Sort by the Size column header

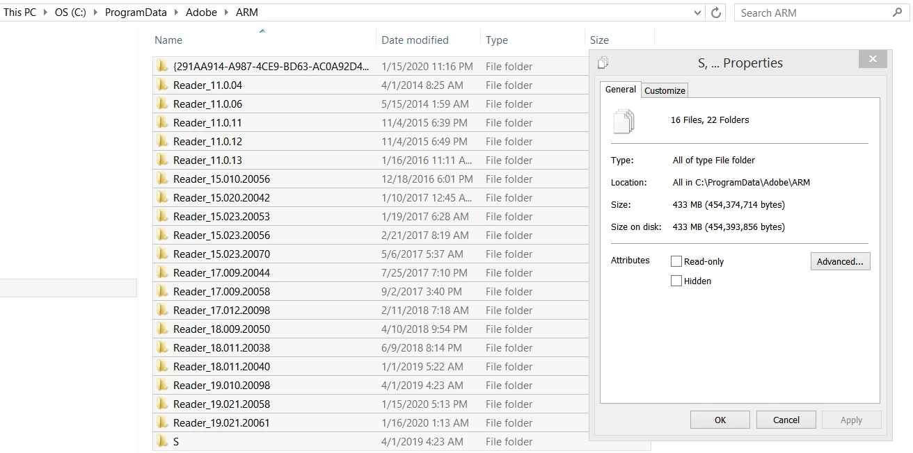click(599, 40)
